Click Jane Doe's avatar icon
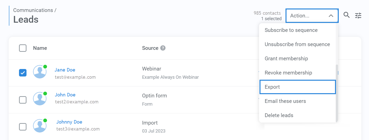 coord(40,72)
